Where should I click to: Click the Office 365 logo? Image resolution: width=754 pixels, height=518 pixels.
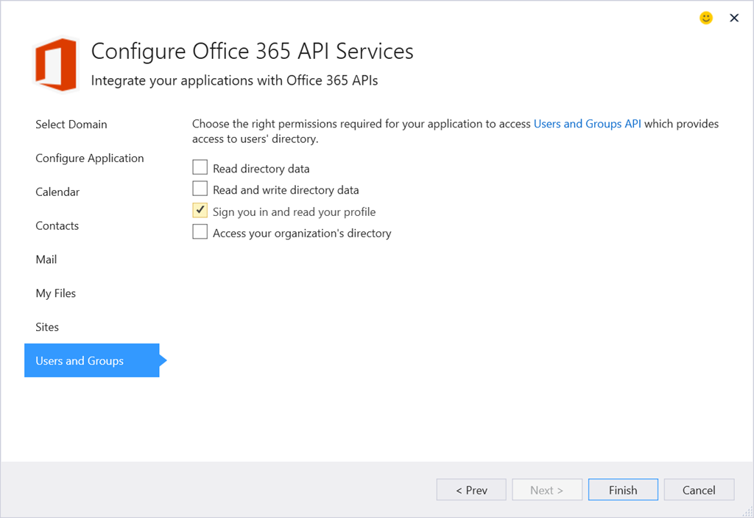(56, 64)
